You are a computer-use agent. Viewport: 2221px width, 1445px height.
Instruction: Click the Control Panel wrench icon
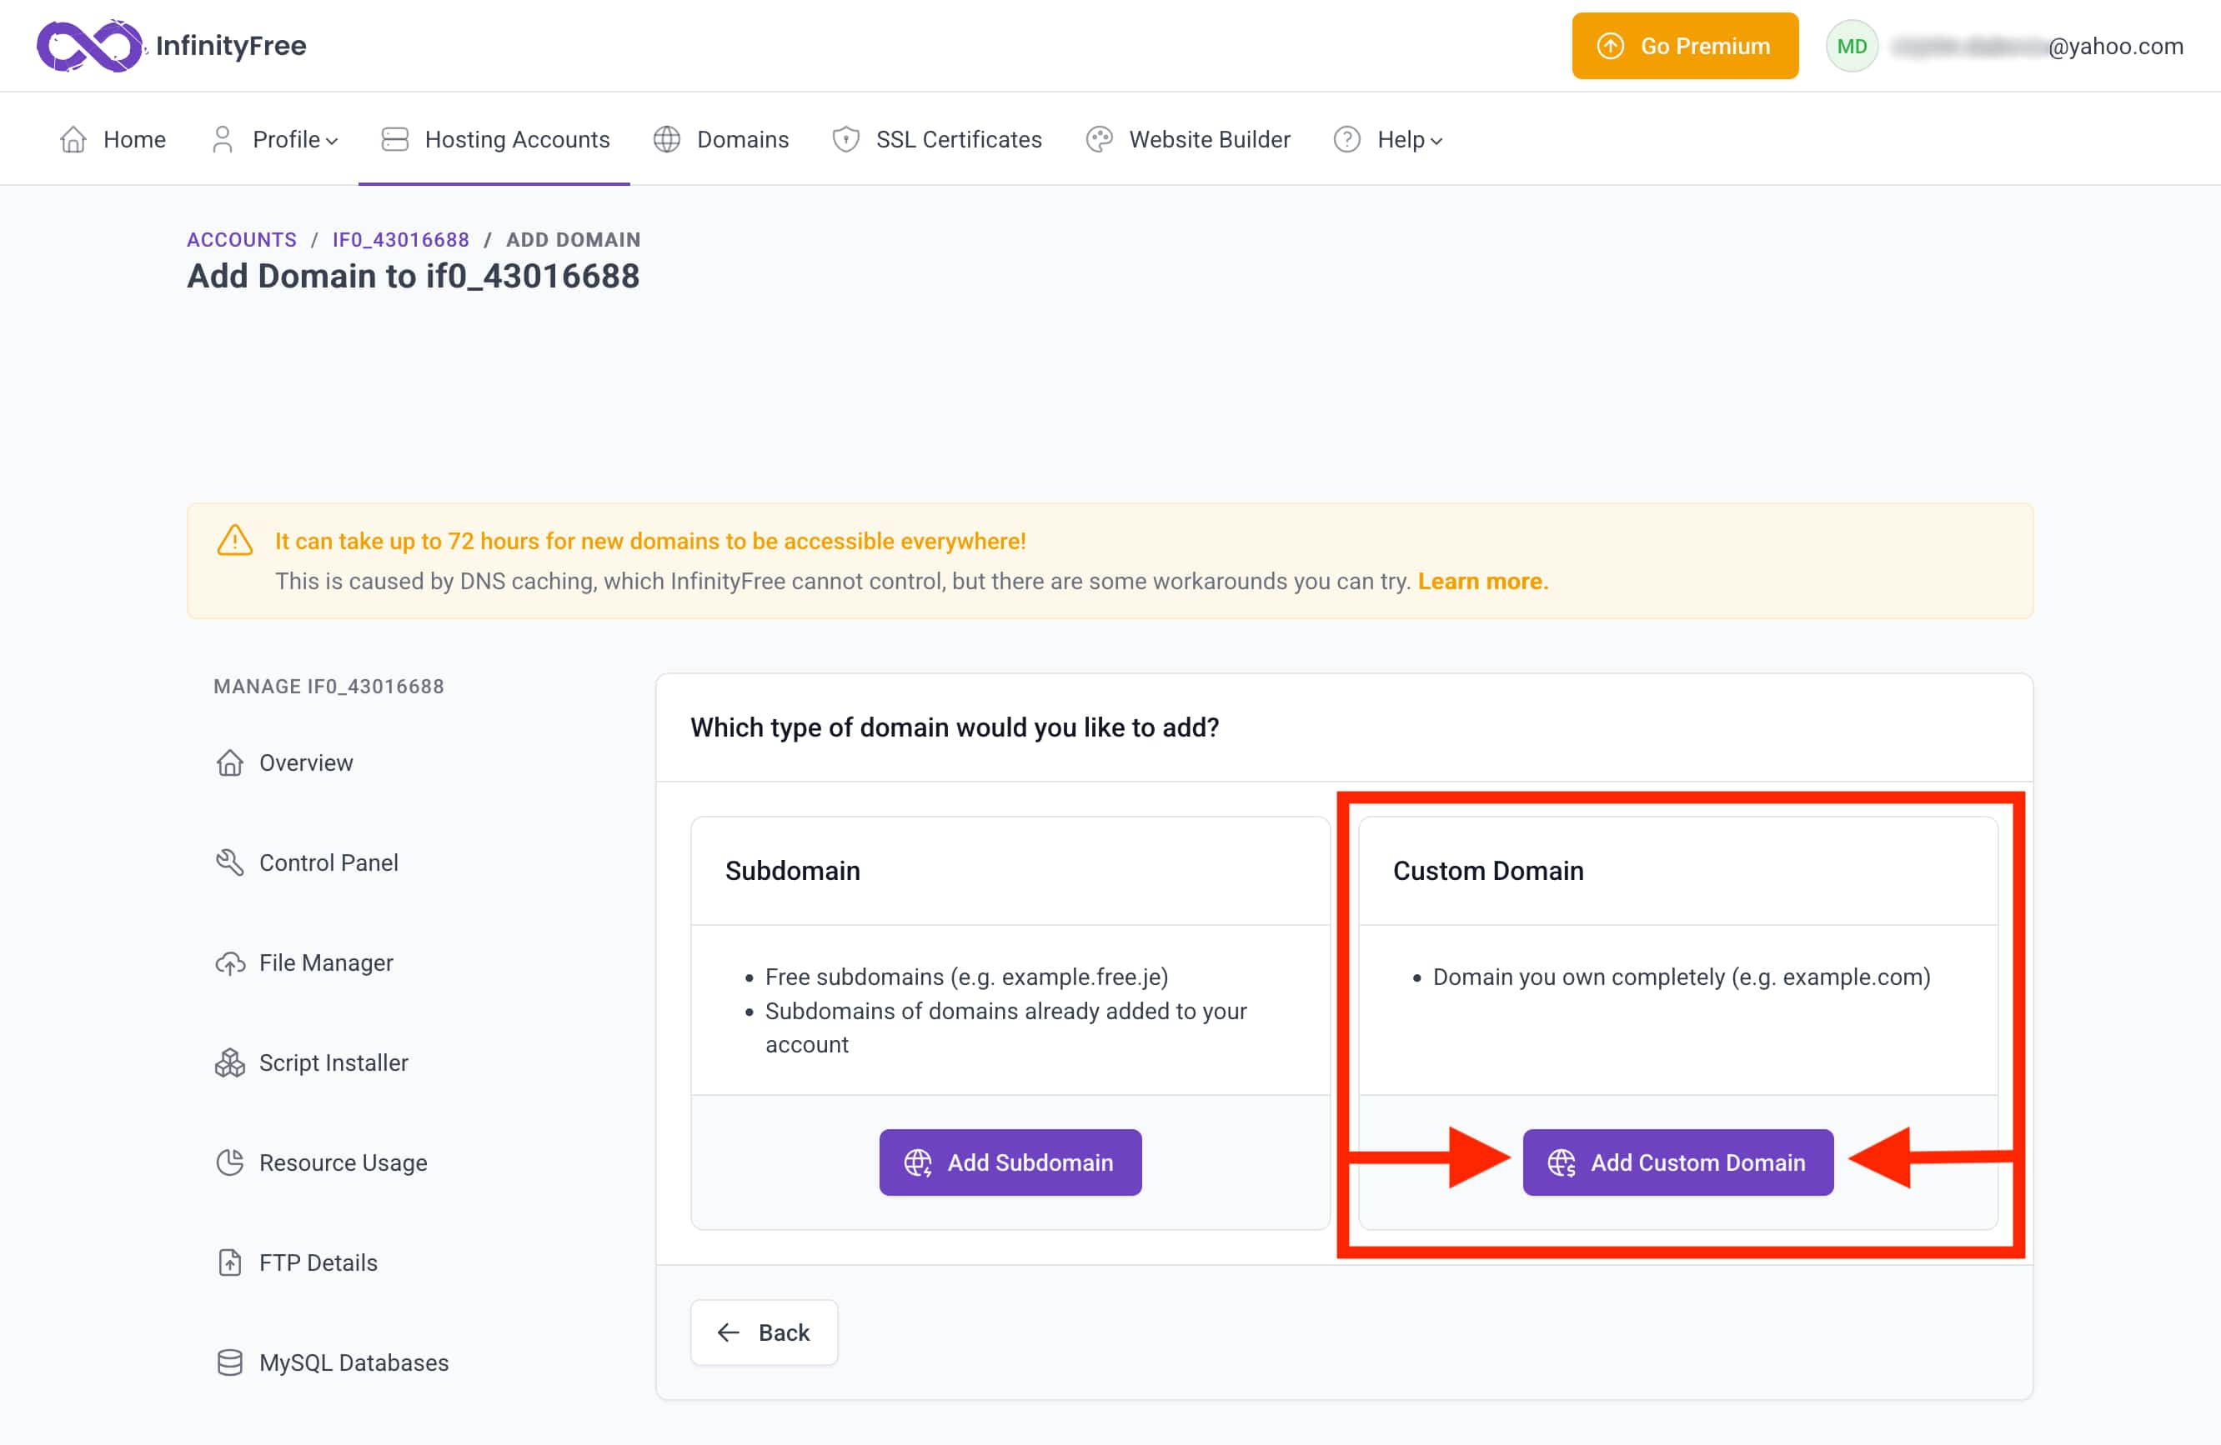(229, 862)
